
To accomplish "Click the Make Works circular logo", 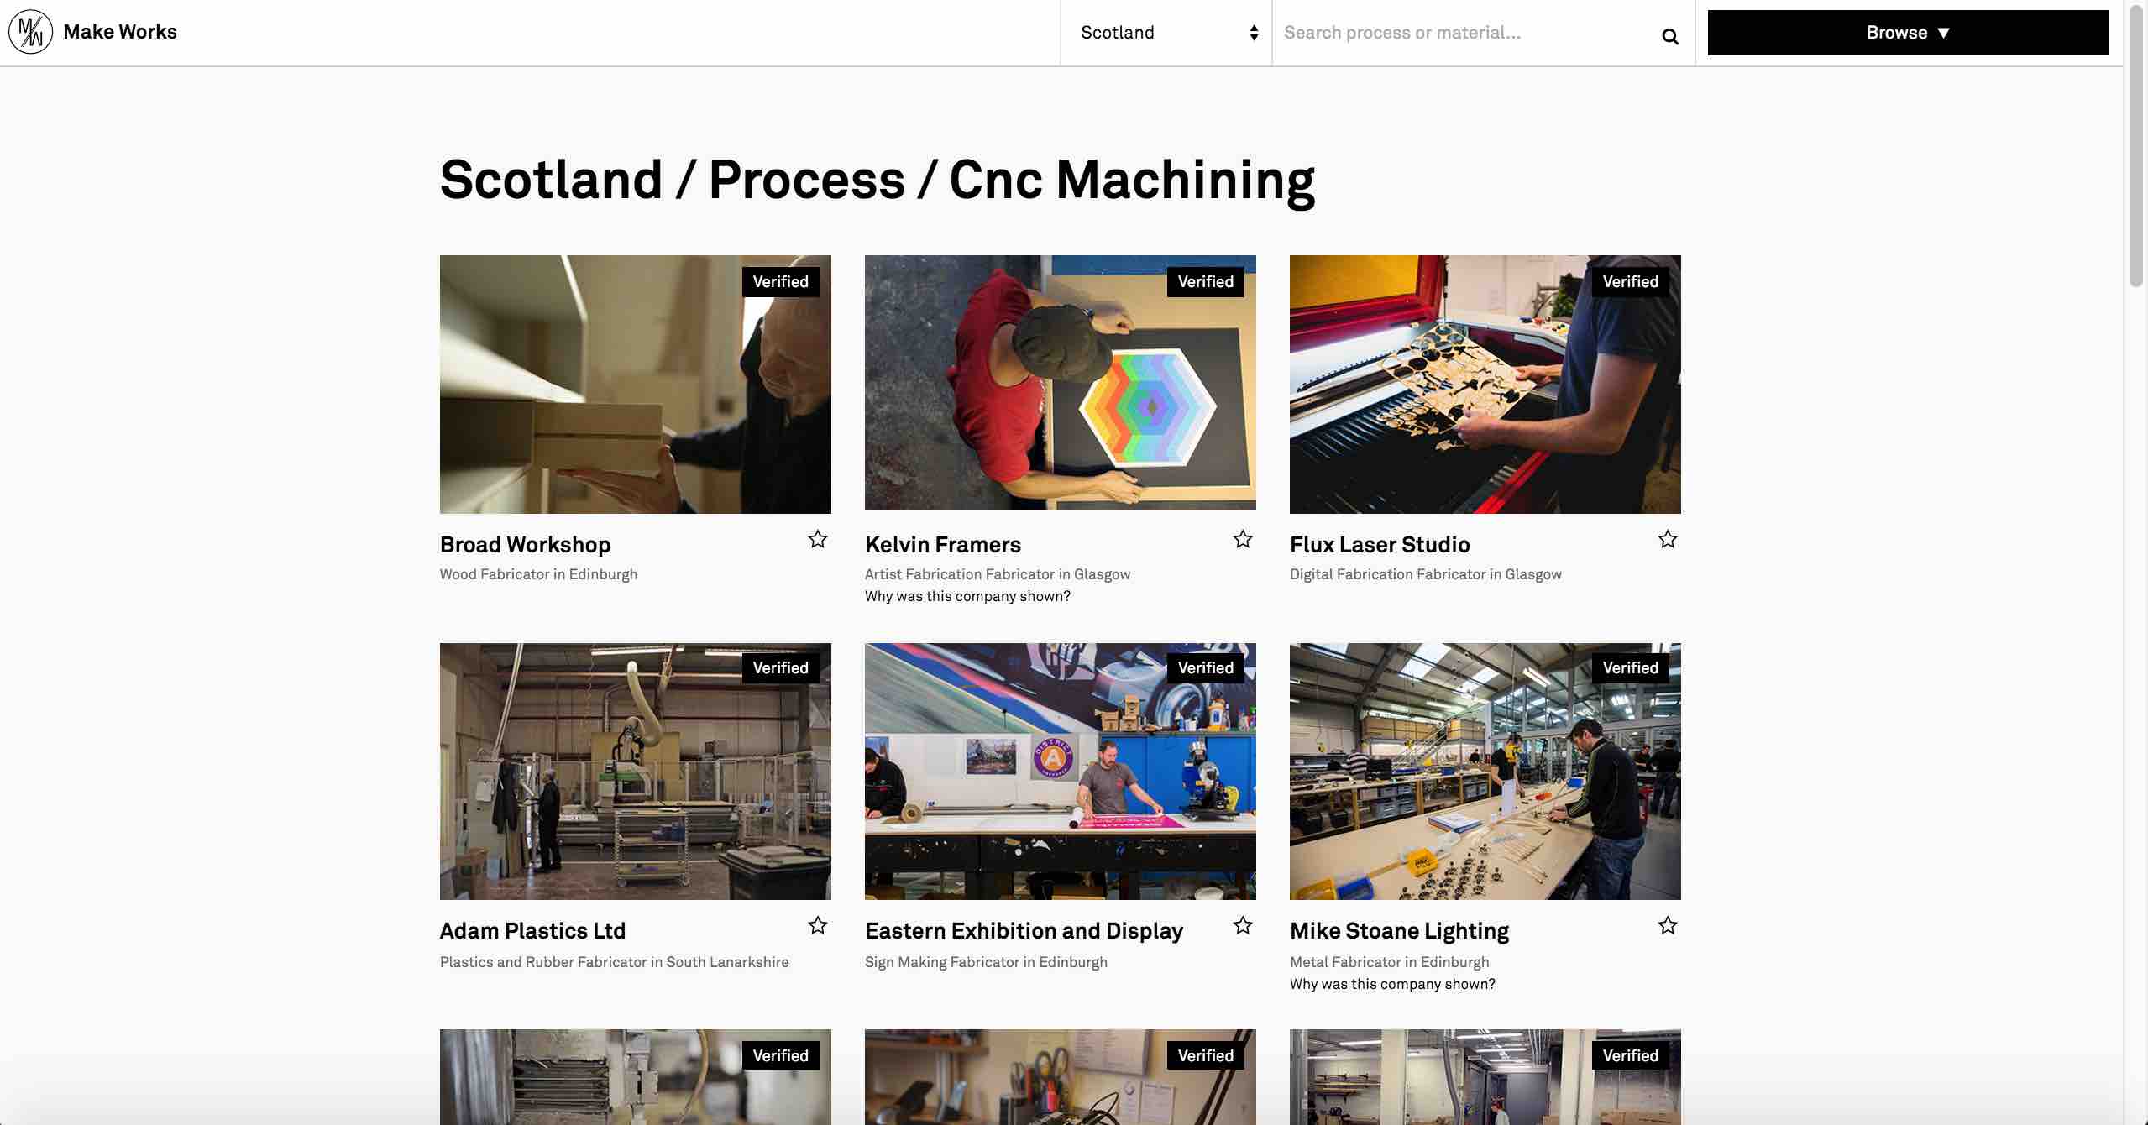I will (30, 32).
